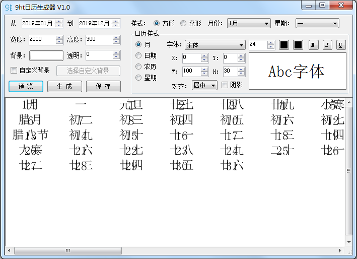Click the vertical scrollbar down arrow

(x=349, y=242)
